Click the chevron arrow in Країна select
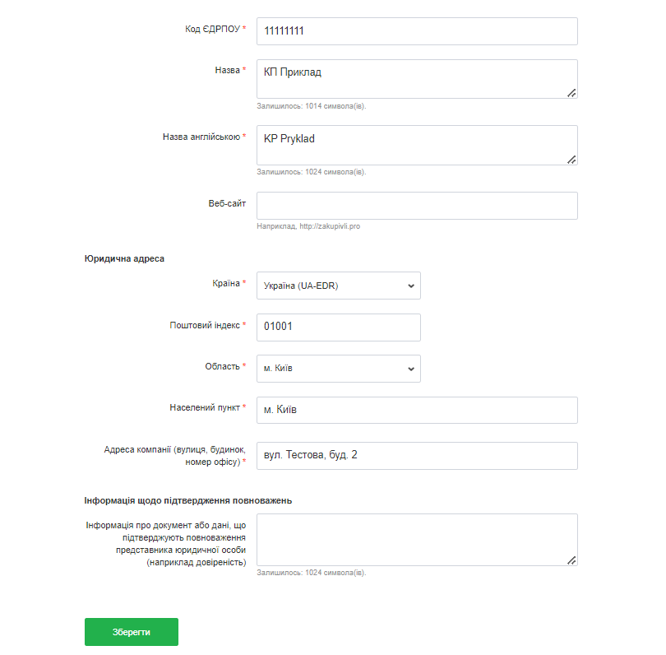Image resolution: width=666 pixels, height=655 pixels. pyautogui.click(x=411, y=286)
